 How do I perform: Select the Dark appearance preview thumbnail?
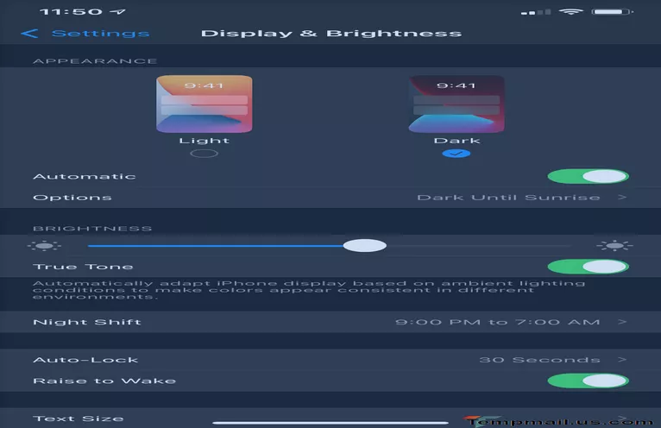coord(456,104)
